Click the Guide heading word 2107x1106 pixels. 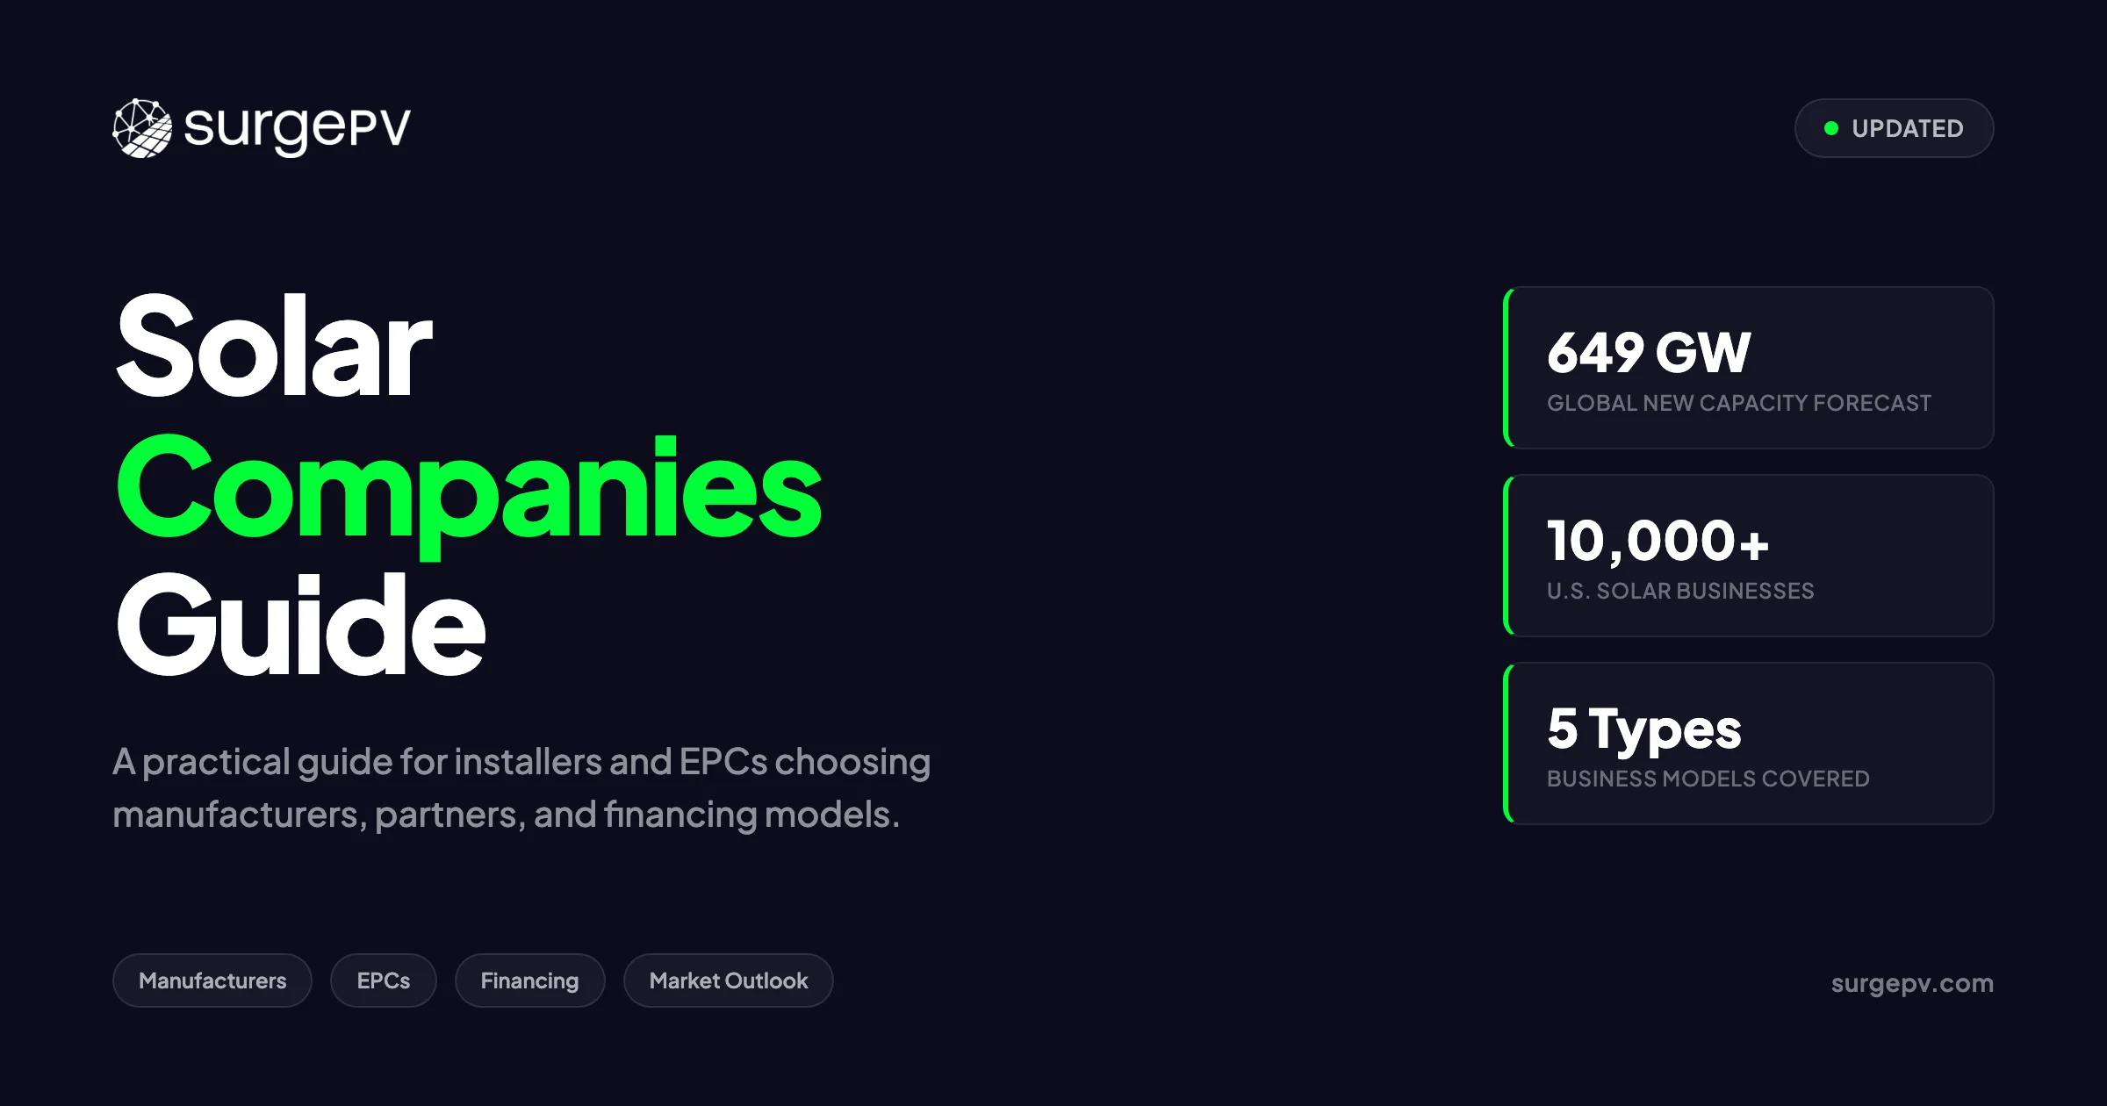300,625
